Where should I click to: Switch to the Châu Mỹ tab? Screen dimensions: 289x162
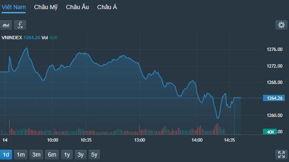pyautogui.click(x=46, y=7)
